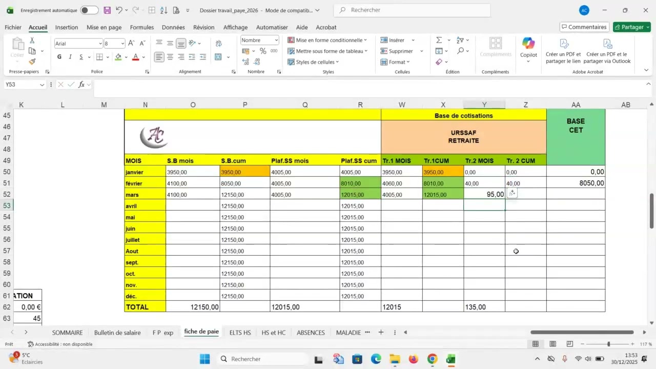Click the Find and Select magnifier icon

click(x=461, y=51)
